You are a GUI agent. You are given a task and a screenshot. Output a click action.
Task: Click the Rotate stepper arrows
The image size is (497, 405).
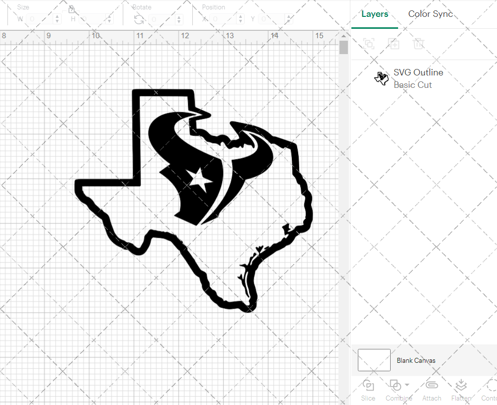point(179,19)
